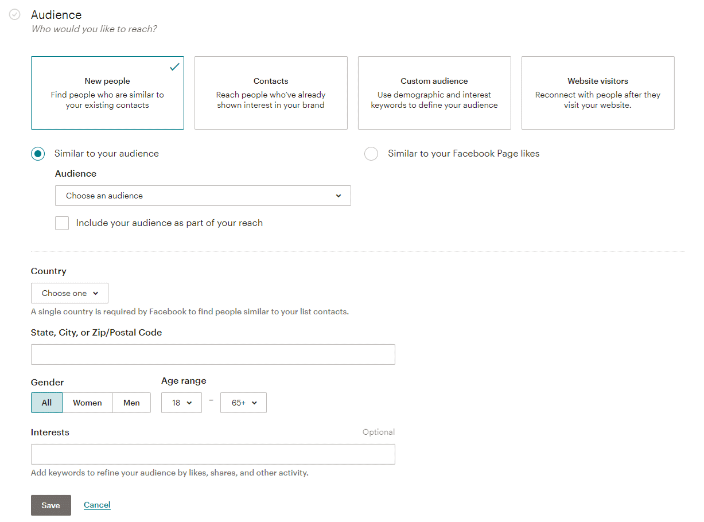704x522 pixels.
Task: Click the green checkmark on New people card
Action: 175,67
